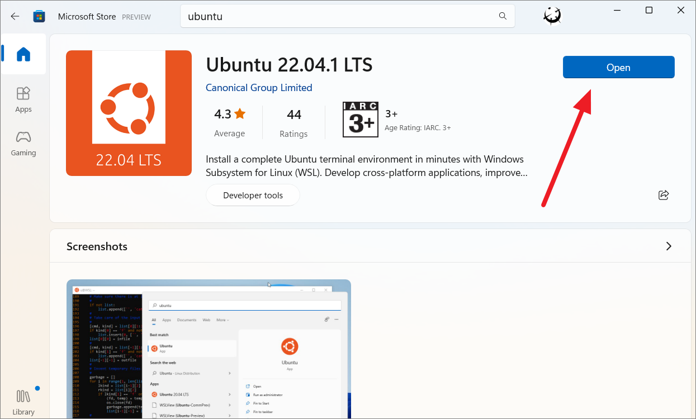This screenshot has height=419, width=696.
Task: Click the dismiss button on the search field
Action: (x=503, y=16)
